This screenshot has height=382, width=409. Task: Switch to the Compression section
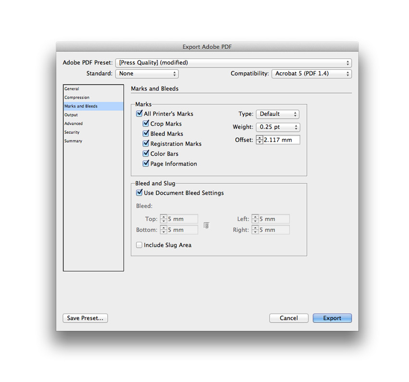coord(77,97)
